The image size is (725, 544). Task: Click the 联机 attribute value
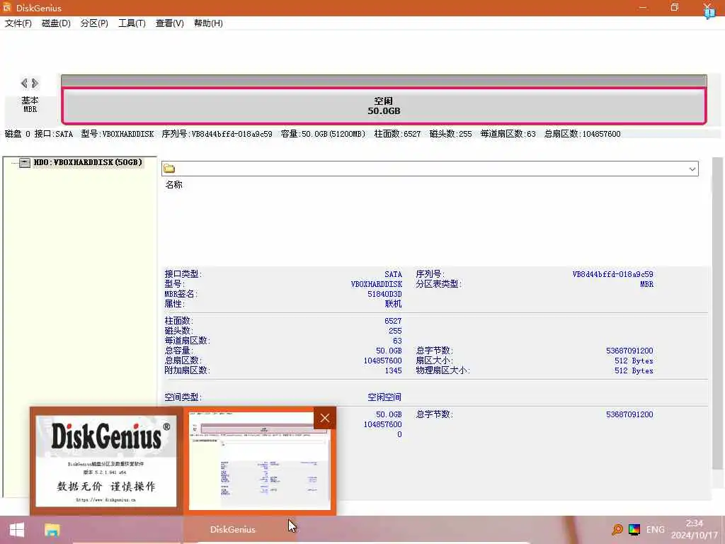[x=393, y=304]
